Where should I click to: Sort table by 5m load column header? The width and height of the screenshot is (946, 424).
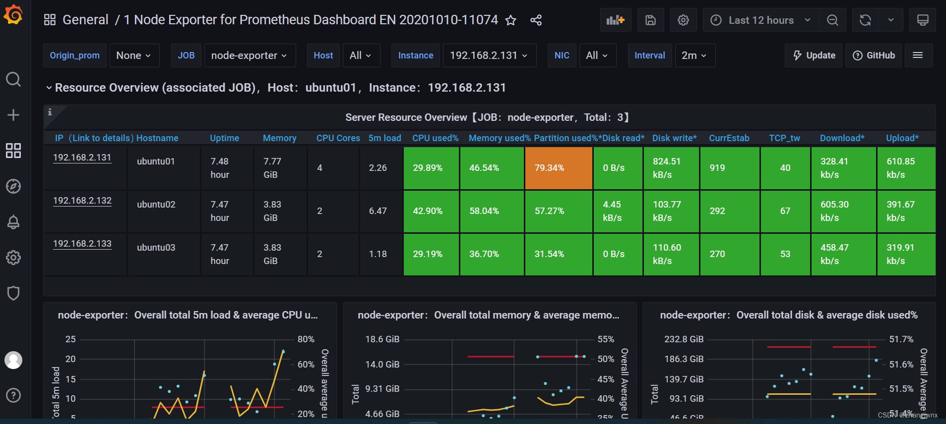[384, 138]
